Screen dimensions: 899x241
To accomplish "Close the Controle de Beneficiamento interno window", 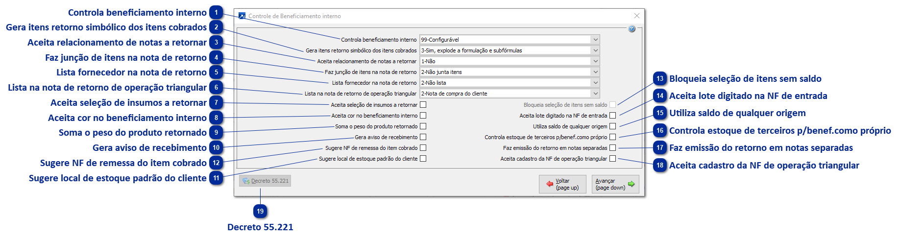I will [x=636, y=16].
